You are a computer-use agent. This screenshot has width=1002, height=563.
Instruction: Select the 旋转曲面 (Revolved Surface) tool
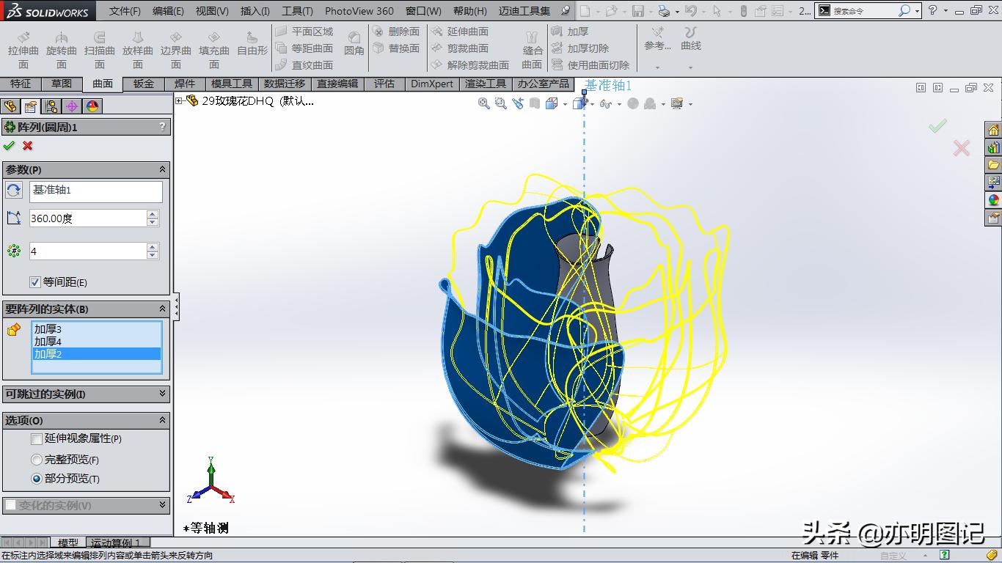pos(62,45)
